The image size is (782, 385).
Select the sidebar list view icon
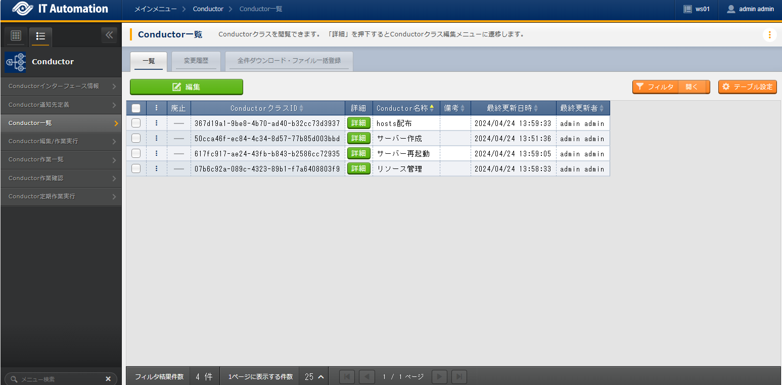pos(40,36)
